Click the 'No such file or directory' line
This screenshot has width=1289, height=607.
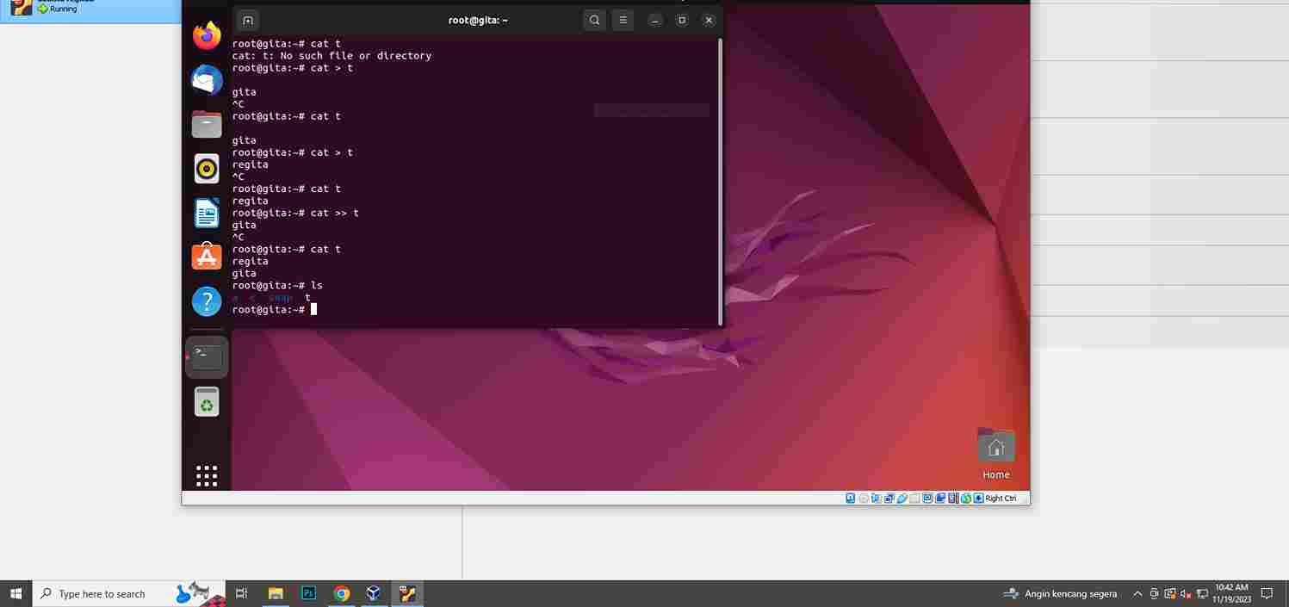click(x=332, y=55)
